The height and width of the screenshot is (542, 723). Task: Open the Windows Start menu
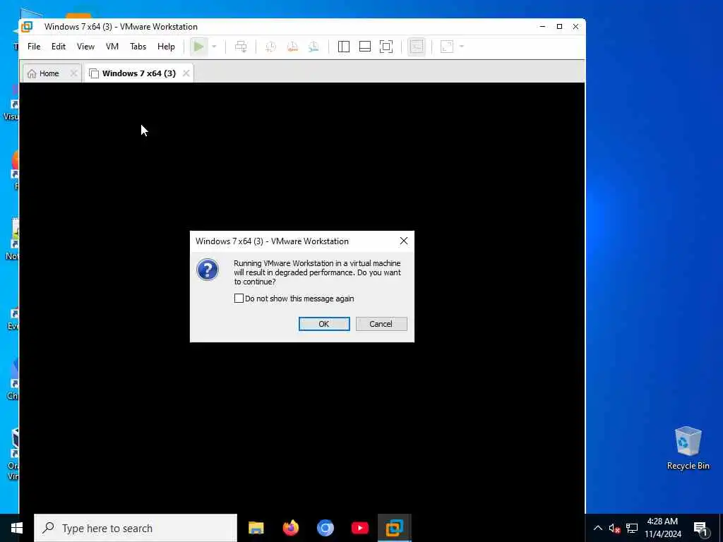point(17,528)
